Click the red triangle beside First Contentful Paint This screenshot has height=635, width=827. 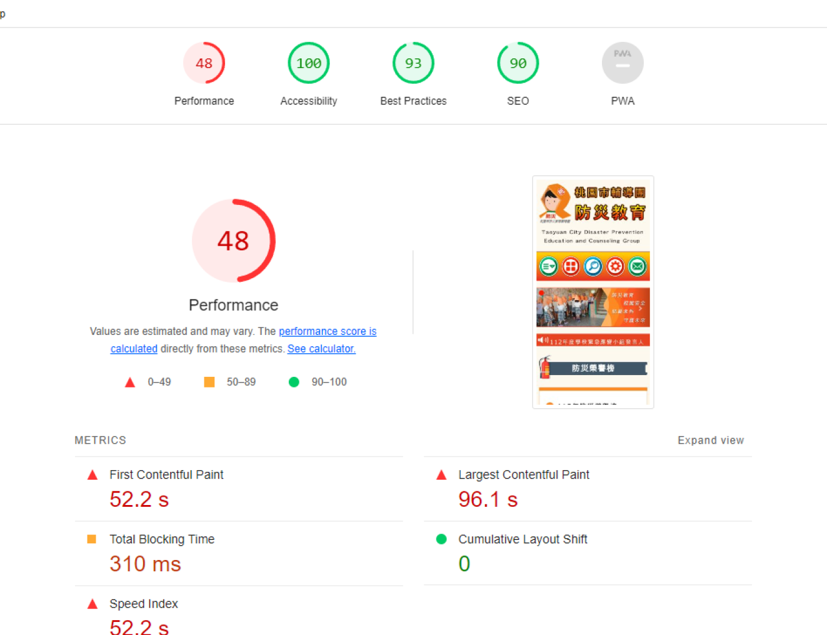tap(93, 475)
